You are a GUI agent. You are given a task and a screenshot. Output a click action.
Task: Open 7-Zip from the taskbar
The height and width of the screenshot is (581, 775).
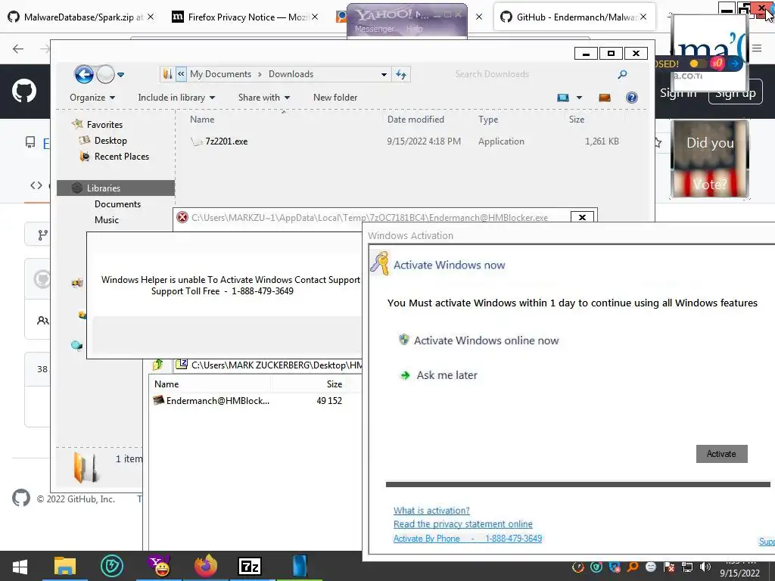250,566
